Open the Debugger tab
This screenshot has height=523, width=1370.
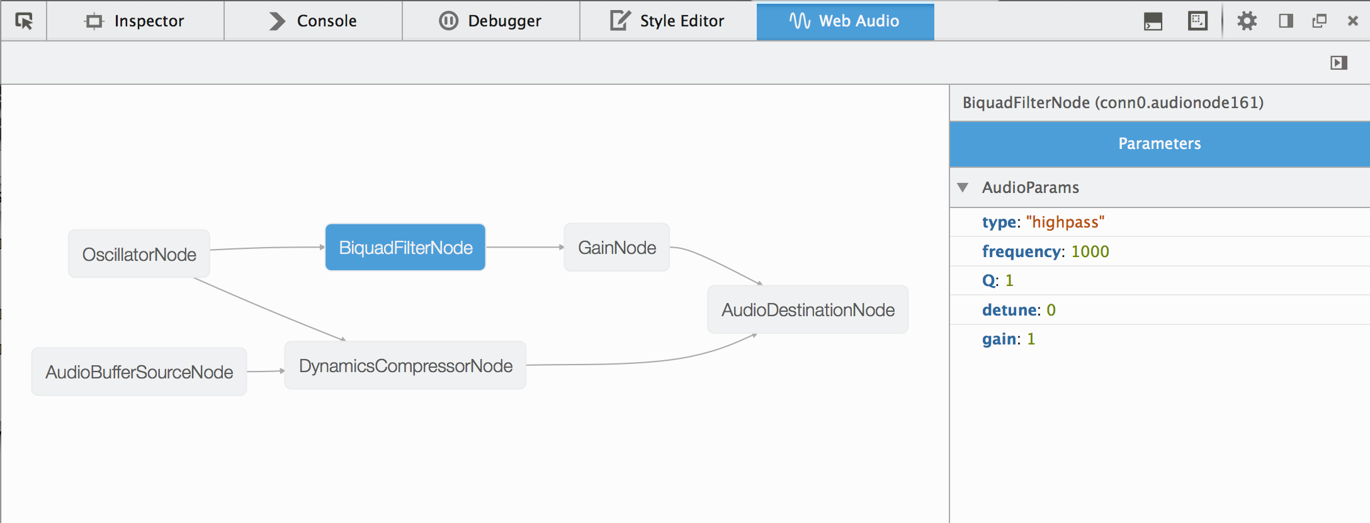click(x=490, y=21)
